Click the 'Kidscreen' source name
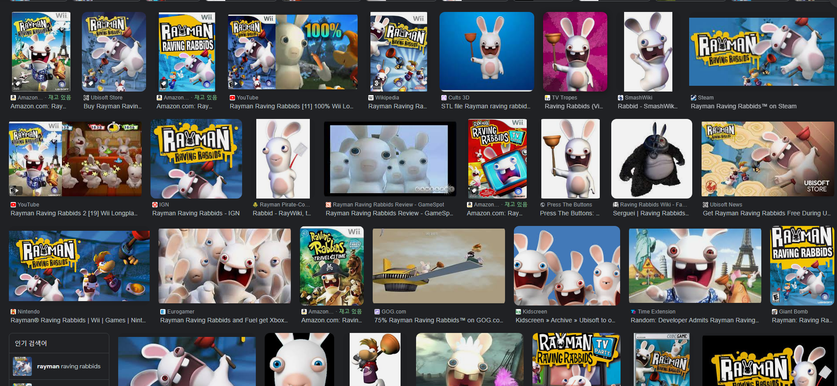 click(535, 312)
